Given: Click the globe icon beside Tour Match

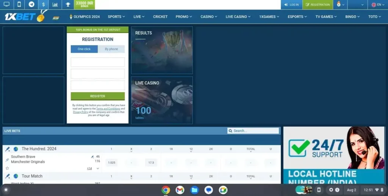Looking at the screenshot, I should point(16,176).
